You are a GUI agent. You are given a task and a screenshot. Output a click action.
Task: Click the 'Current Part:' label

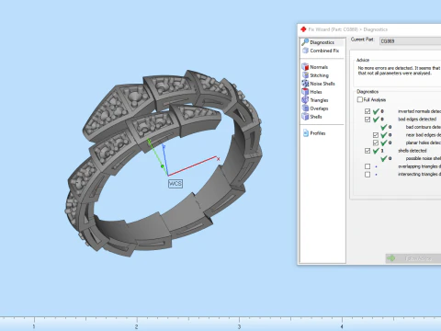[362, 40]
